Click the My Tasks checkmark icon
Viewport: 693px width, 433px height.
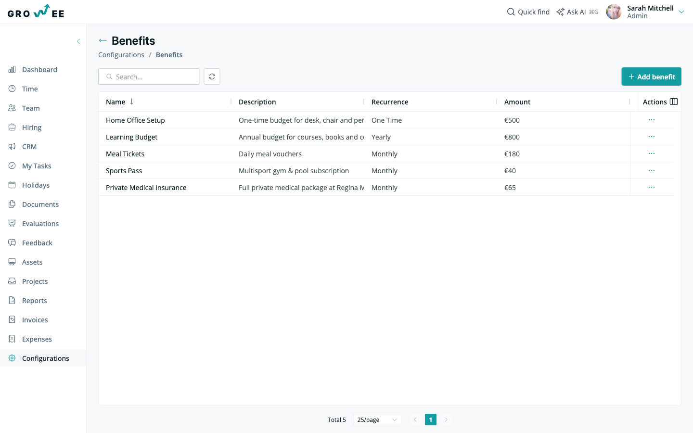[x=12, y=166]
